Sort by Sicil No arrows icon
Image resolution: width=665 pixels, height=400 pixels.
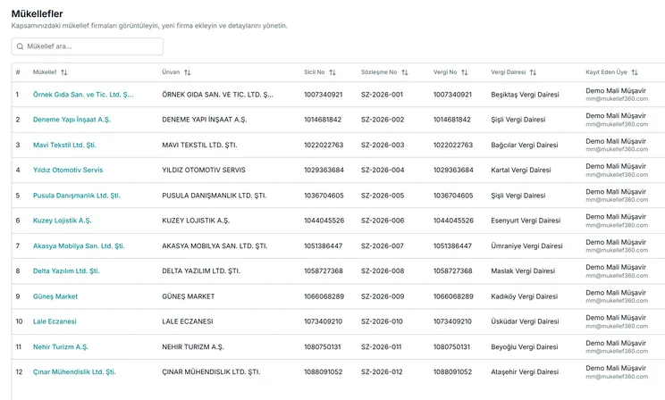click(332, 72)
